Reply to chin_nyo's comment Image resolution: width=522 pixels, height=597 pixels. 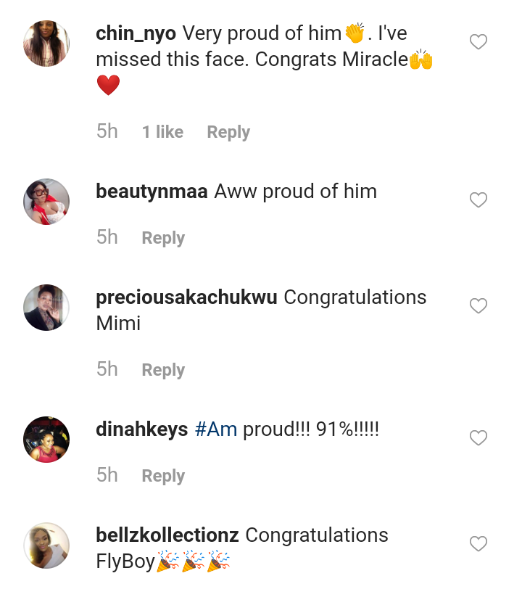coord(228,132)
